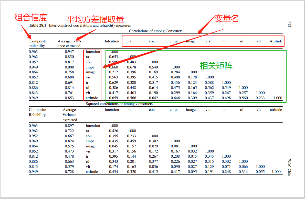The height and width of the screenshot is (199, 305).
Task: Click the Composite reliability column header
Action: [x=38, y=43]
